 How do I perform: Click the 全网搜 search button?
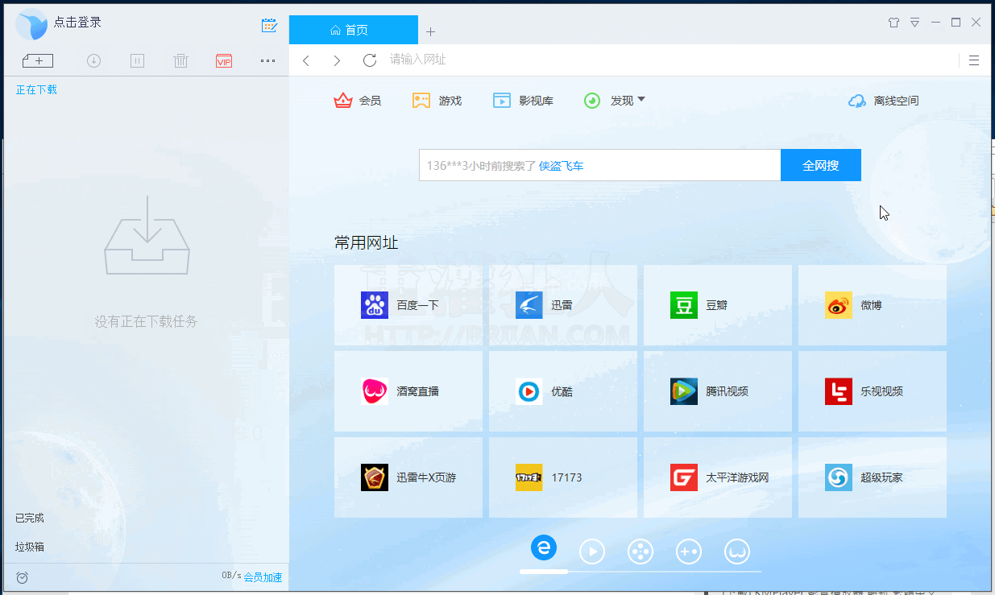[820, 165]
